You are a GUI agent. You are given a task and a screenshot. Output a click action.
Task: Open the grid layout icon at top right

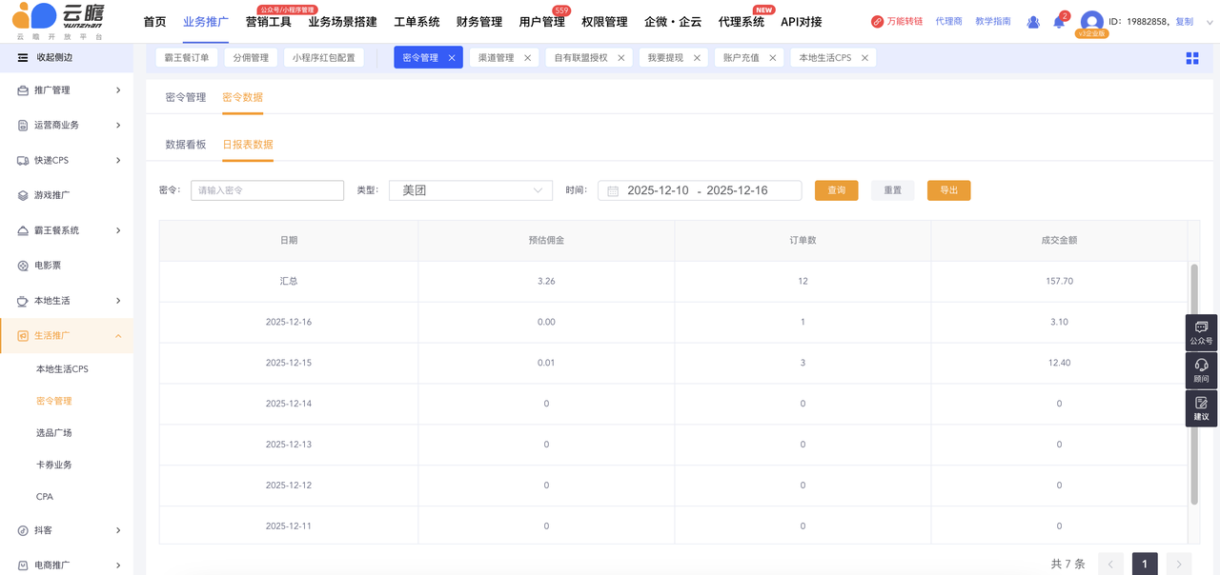click(1191, 58)
